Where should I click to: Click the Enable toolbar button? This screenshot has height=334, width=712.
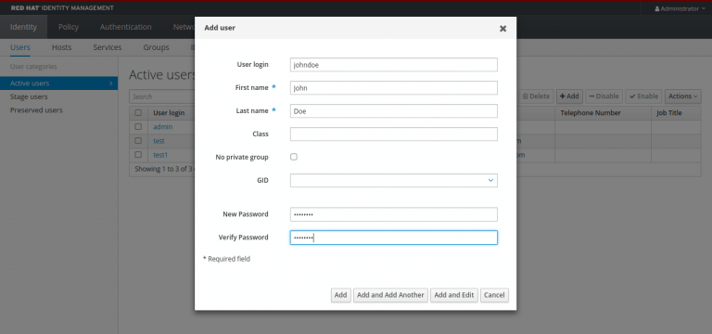coord(643,96)
